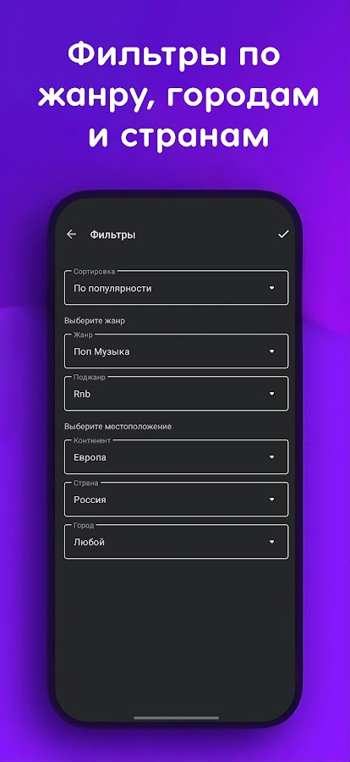Screen dimensions: 350x762
Task: Click the Фильтры screen title
Action: click(x=112, y=235)
